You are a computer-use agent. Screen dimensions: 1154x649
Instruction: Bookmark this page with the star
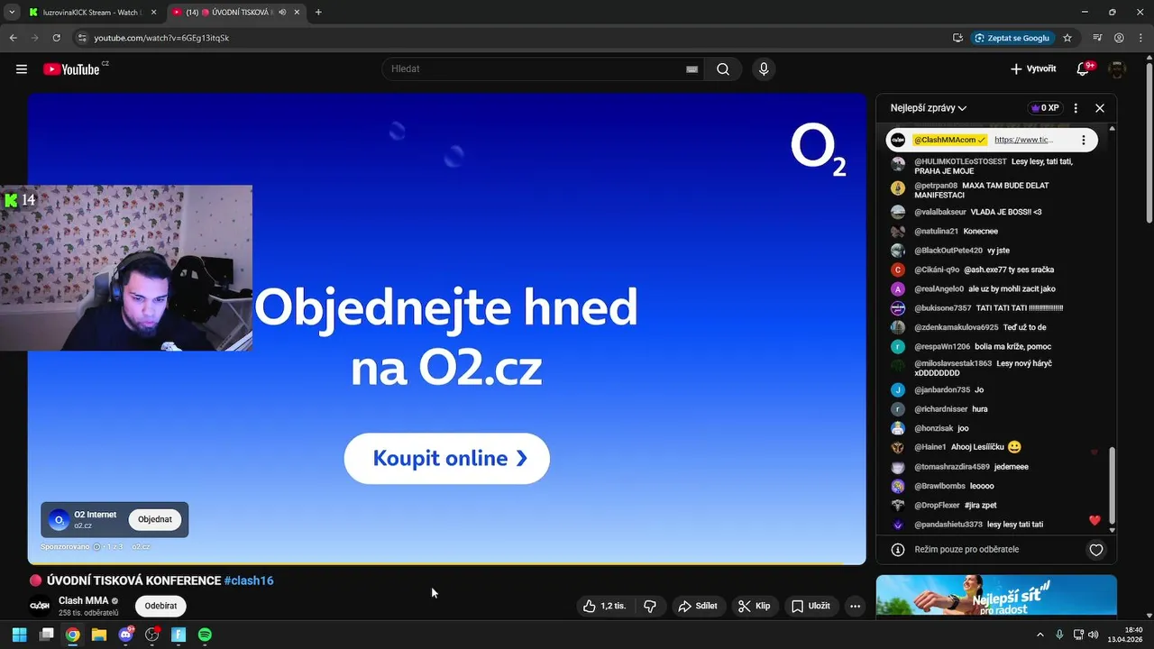(x=1067, y=38)
